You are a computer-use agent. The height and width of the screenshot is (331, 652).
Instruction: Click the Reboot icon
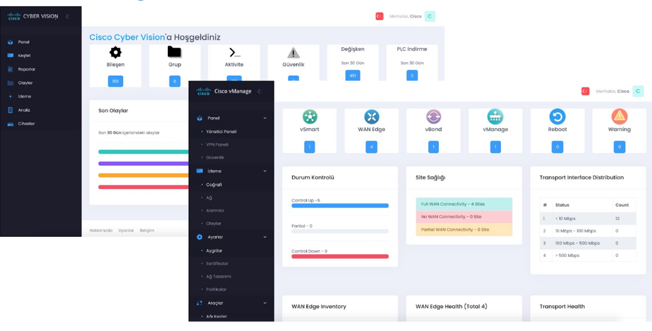click(557, 117)
